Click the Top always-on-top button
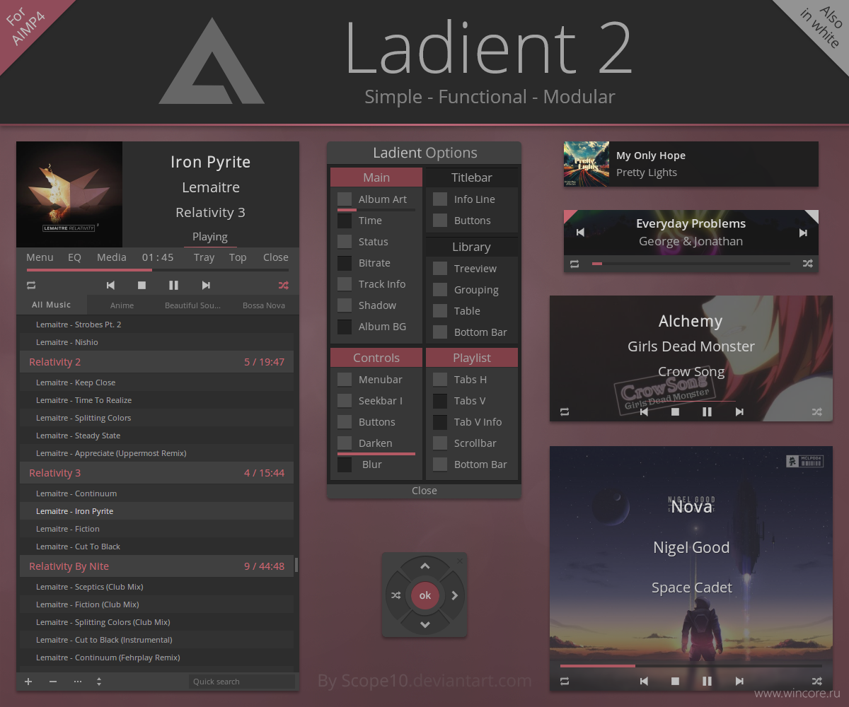 pos(238,257)
